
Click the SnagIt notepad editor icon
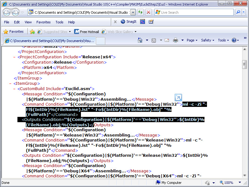point(151,22)
